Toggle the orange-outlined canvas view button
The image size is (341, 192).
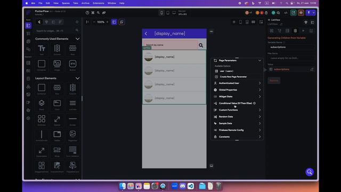(x=122, y=22)
